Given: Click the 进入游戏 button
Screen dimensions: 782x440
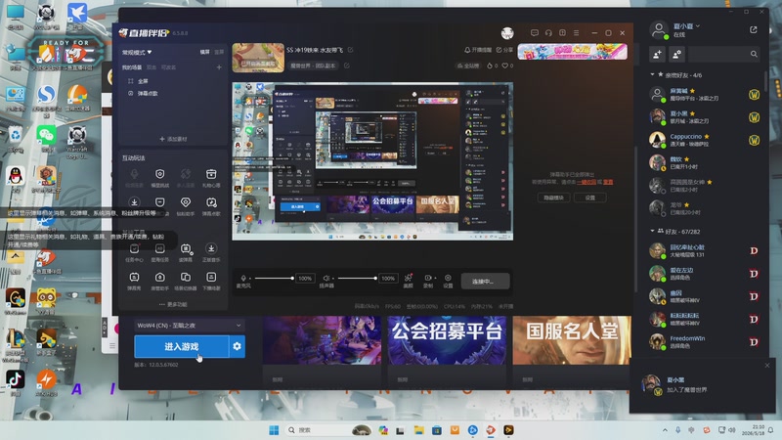Looking at the screenshot, I should 182,346.
